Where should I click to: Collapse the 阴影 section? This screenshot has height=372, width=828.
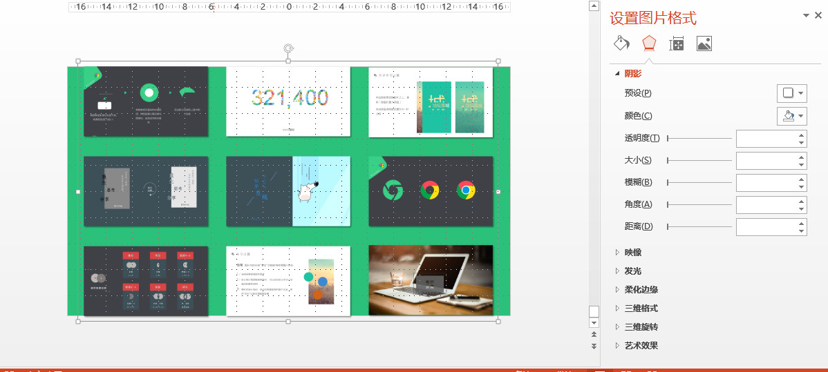coord(632,74)
